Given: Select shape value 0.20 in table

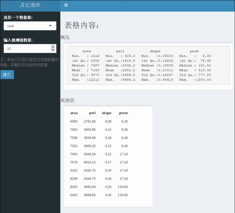Looking at the screenshot, I should click(108, 187).
